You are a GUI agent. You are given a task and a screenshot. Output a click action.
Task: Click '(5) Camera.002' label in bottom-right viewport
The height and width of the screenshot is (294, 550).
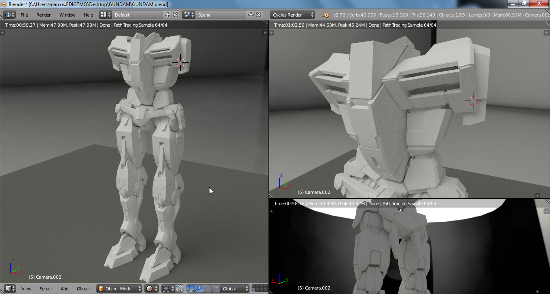pyautogui.click(x=314, y=288)
